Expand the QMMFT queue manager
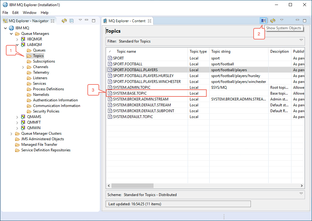Image resolution: width=312 pixels, height=221 pixels. (17, 122)
